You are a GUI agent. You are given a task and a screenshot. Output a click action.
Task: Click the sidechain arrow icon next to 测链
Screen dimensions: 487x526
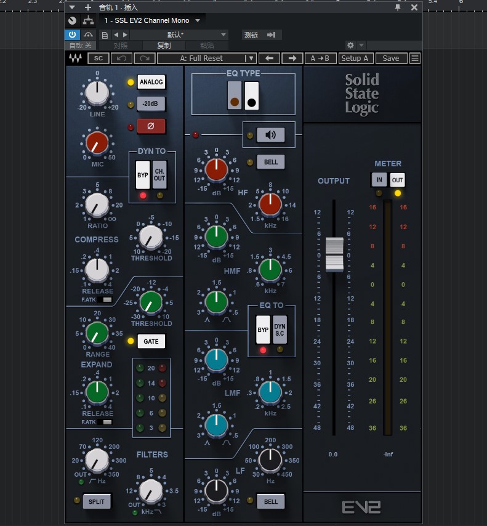point(272,35)
